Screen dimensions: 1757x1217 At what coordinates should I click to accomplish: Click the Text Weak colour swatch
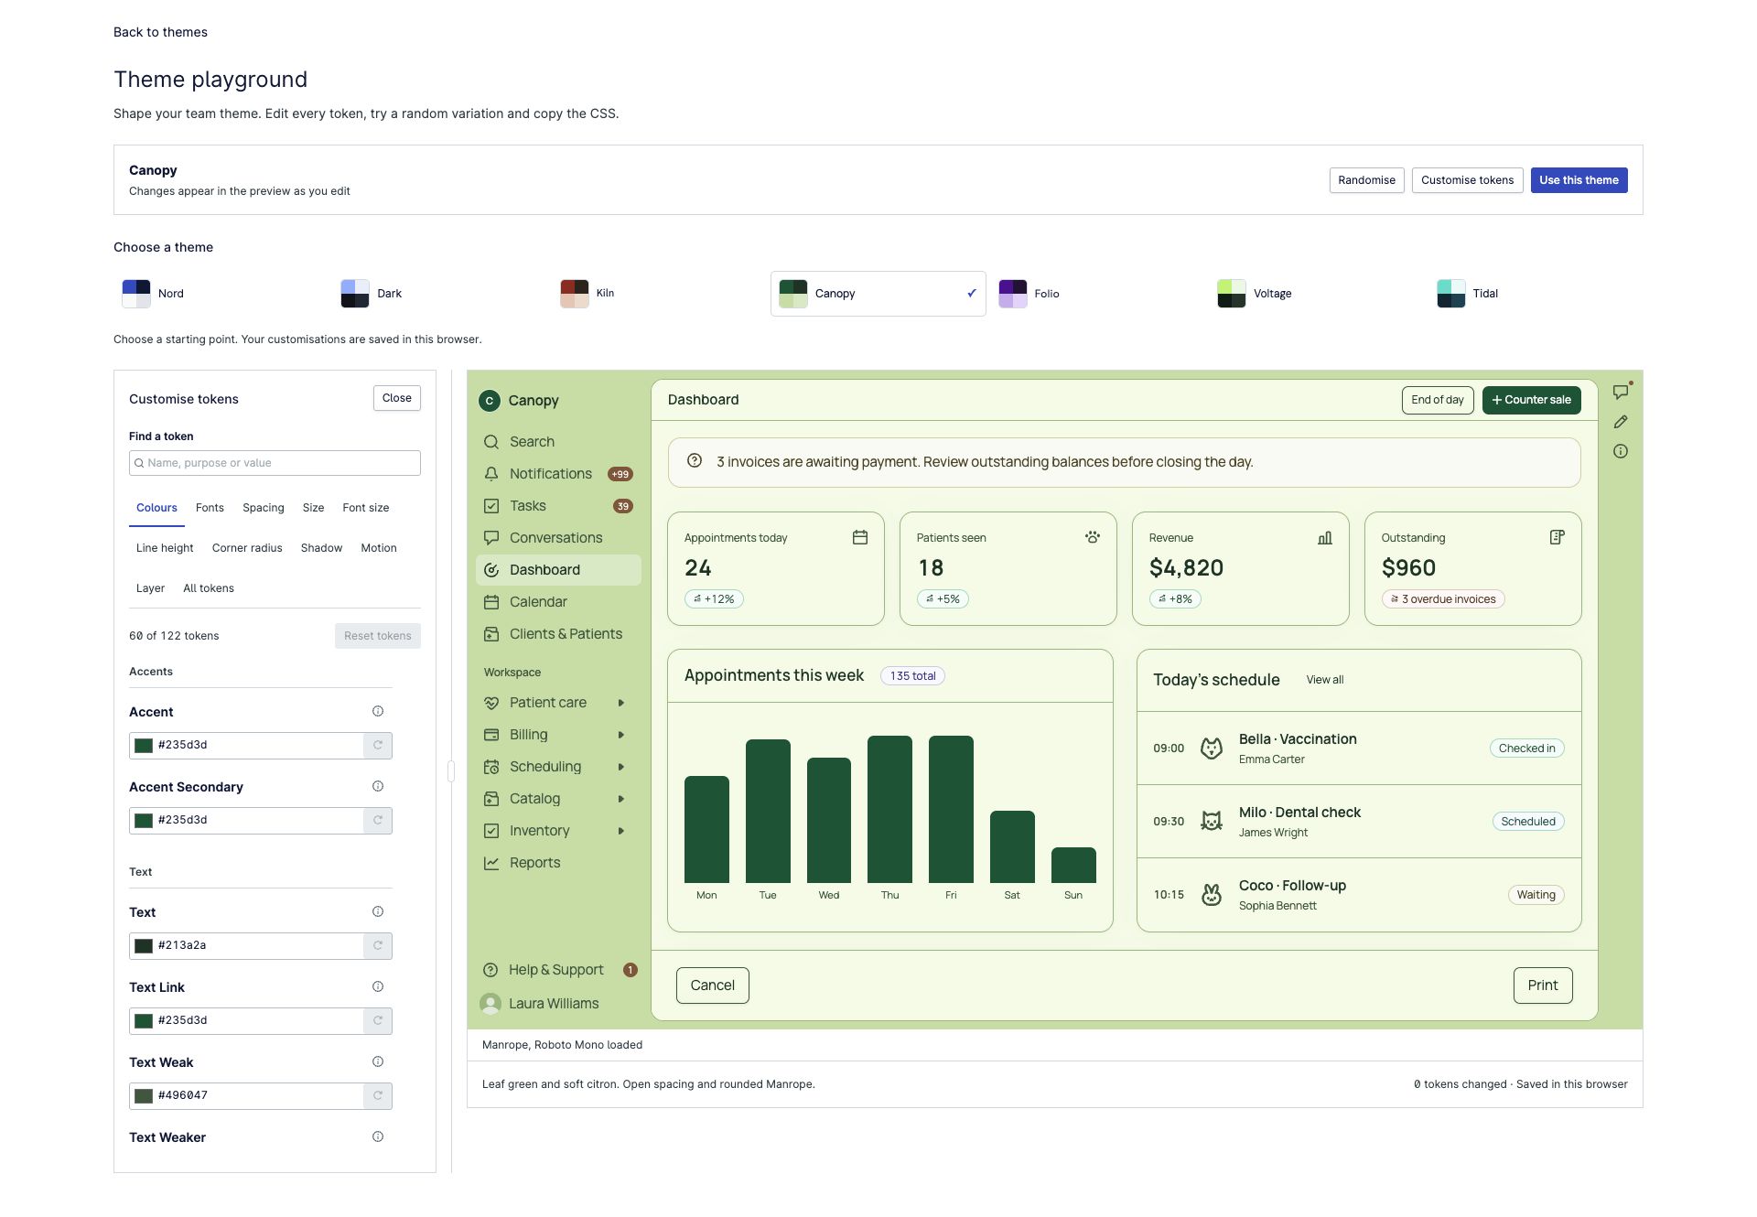[x=144, y=1096]
